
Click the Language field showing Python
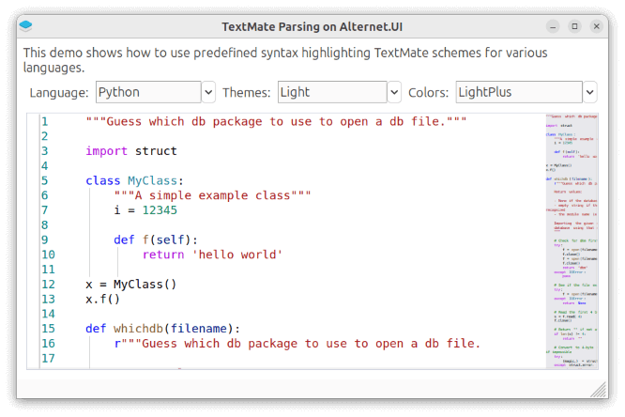pos(148,92)
